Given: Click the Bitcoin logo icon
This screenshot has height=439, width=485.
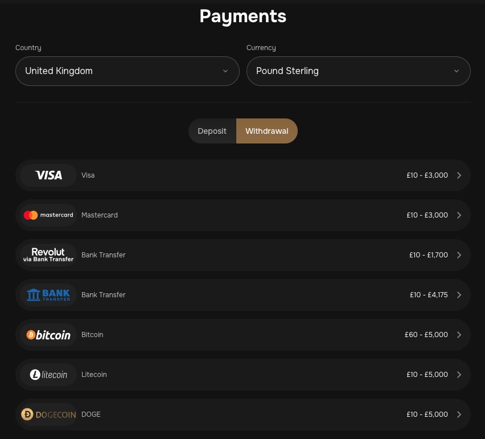Looking at the screenshot, I should pyautogui.click(x=48, y=334).
